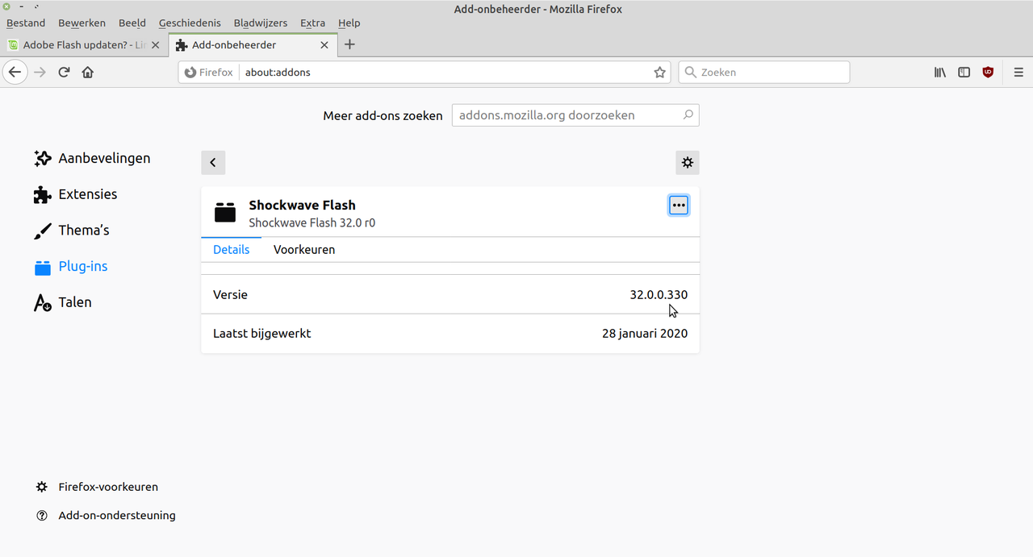
Task: Click the Versie label
Action: click(230, 295)
